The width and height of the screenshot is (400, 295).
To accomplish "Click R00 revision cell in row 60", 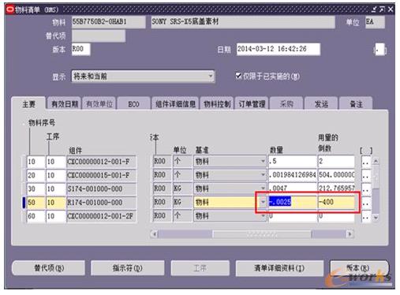I will 162,216.
